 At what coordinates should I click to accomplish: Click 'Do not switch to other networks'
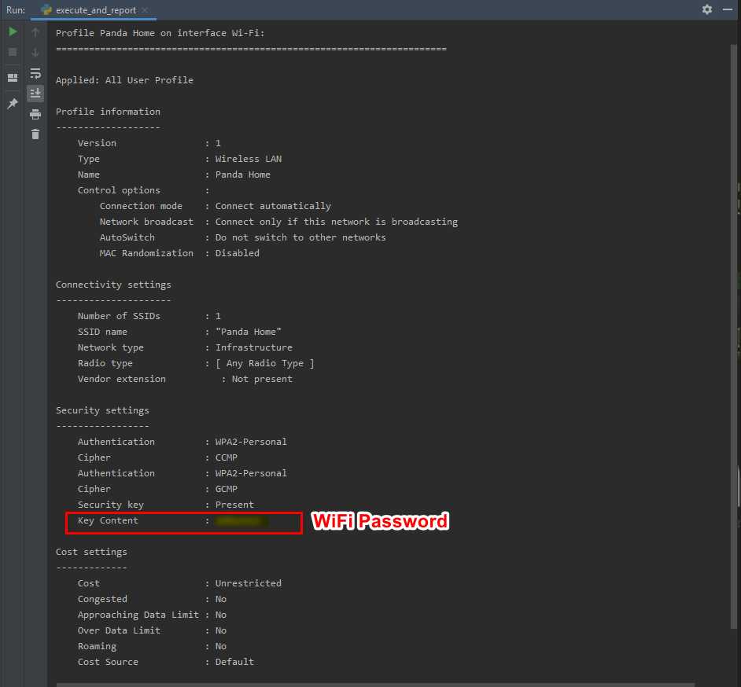(300, 237)
